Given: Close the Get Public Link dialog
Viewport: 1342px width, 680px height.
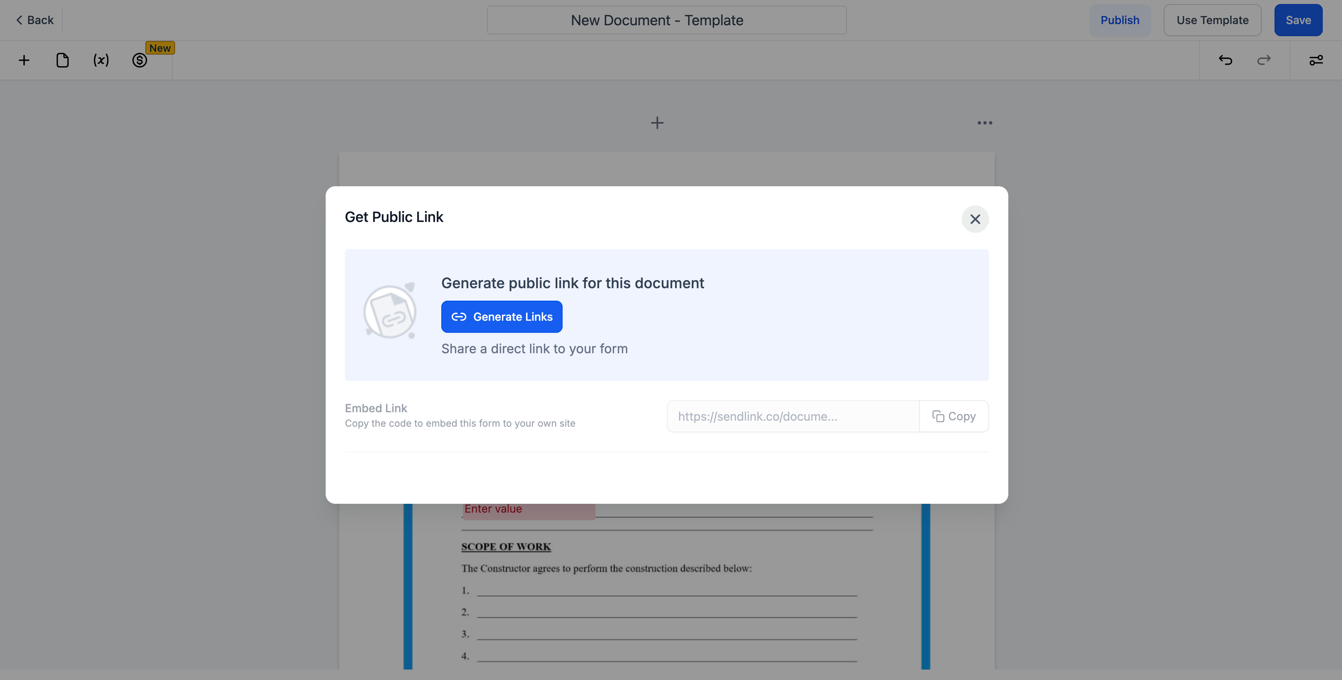Looking at the screenshot, I should pos(975,219).
